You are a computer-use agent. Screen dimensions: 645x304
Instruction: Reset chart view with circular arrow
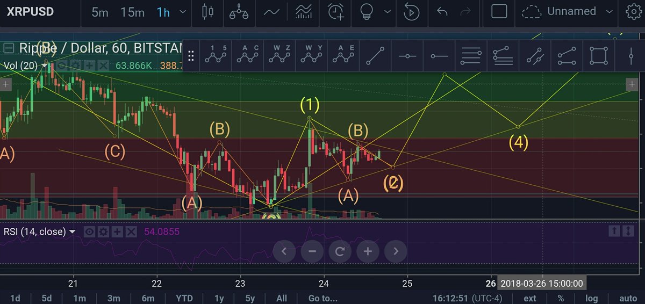pos(340,251)
